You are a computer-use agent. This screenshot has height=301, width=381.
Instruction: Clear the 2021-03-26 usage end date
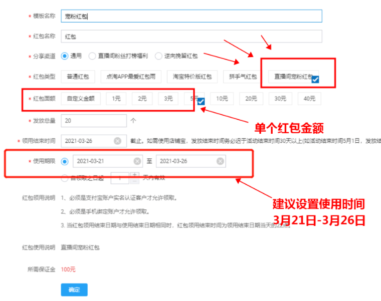[220, 161]
